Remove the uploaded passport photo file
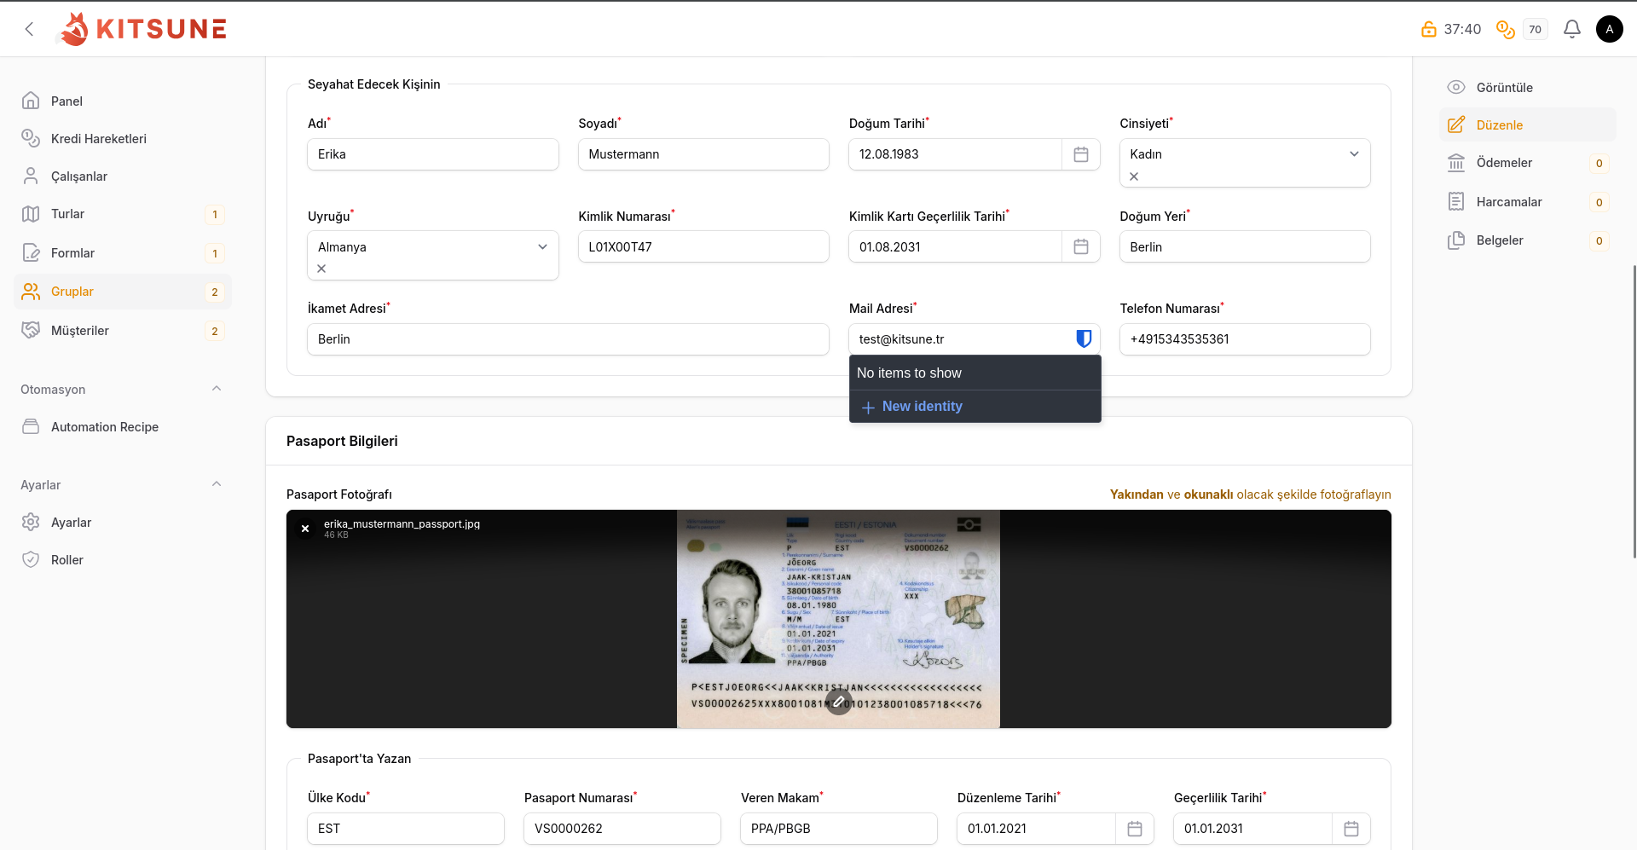This screenshot has height=850, width=1637. [x=305, y=529]
